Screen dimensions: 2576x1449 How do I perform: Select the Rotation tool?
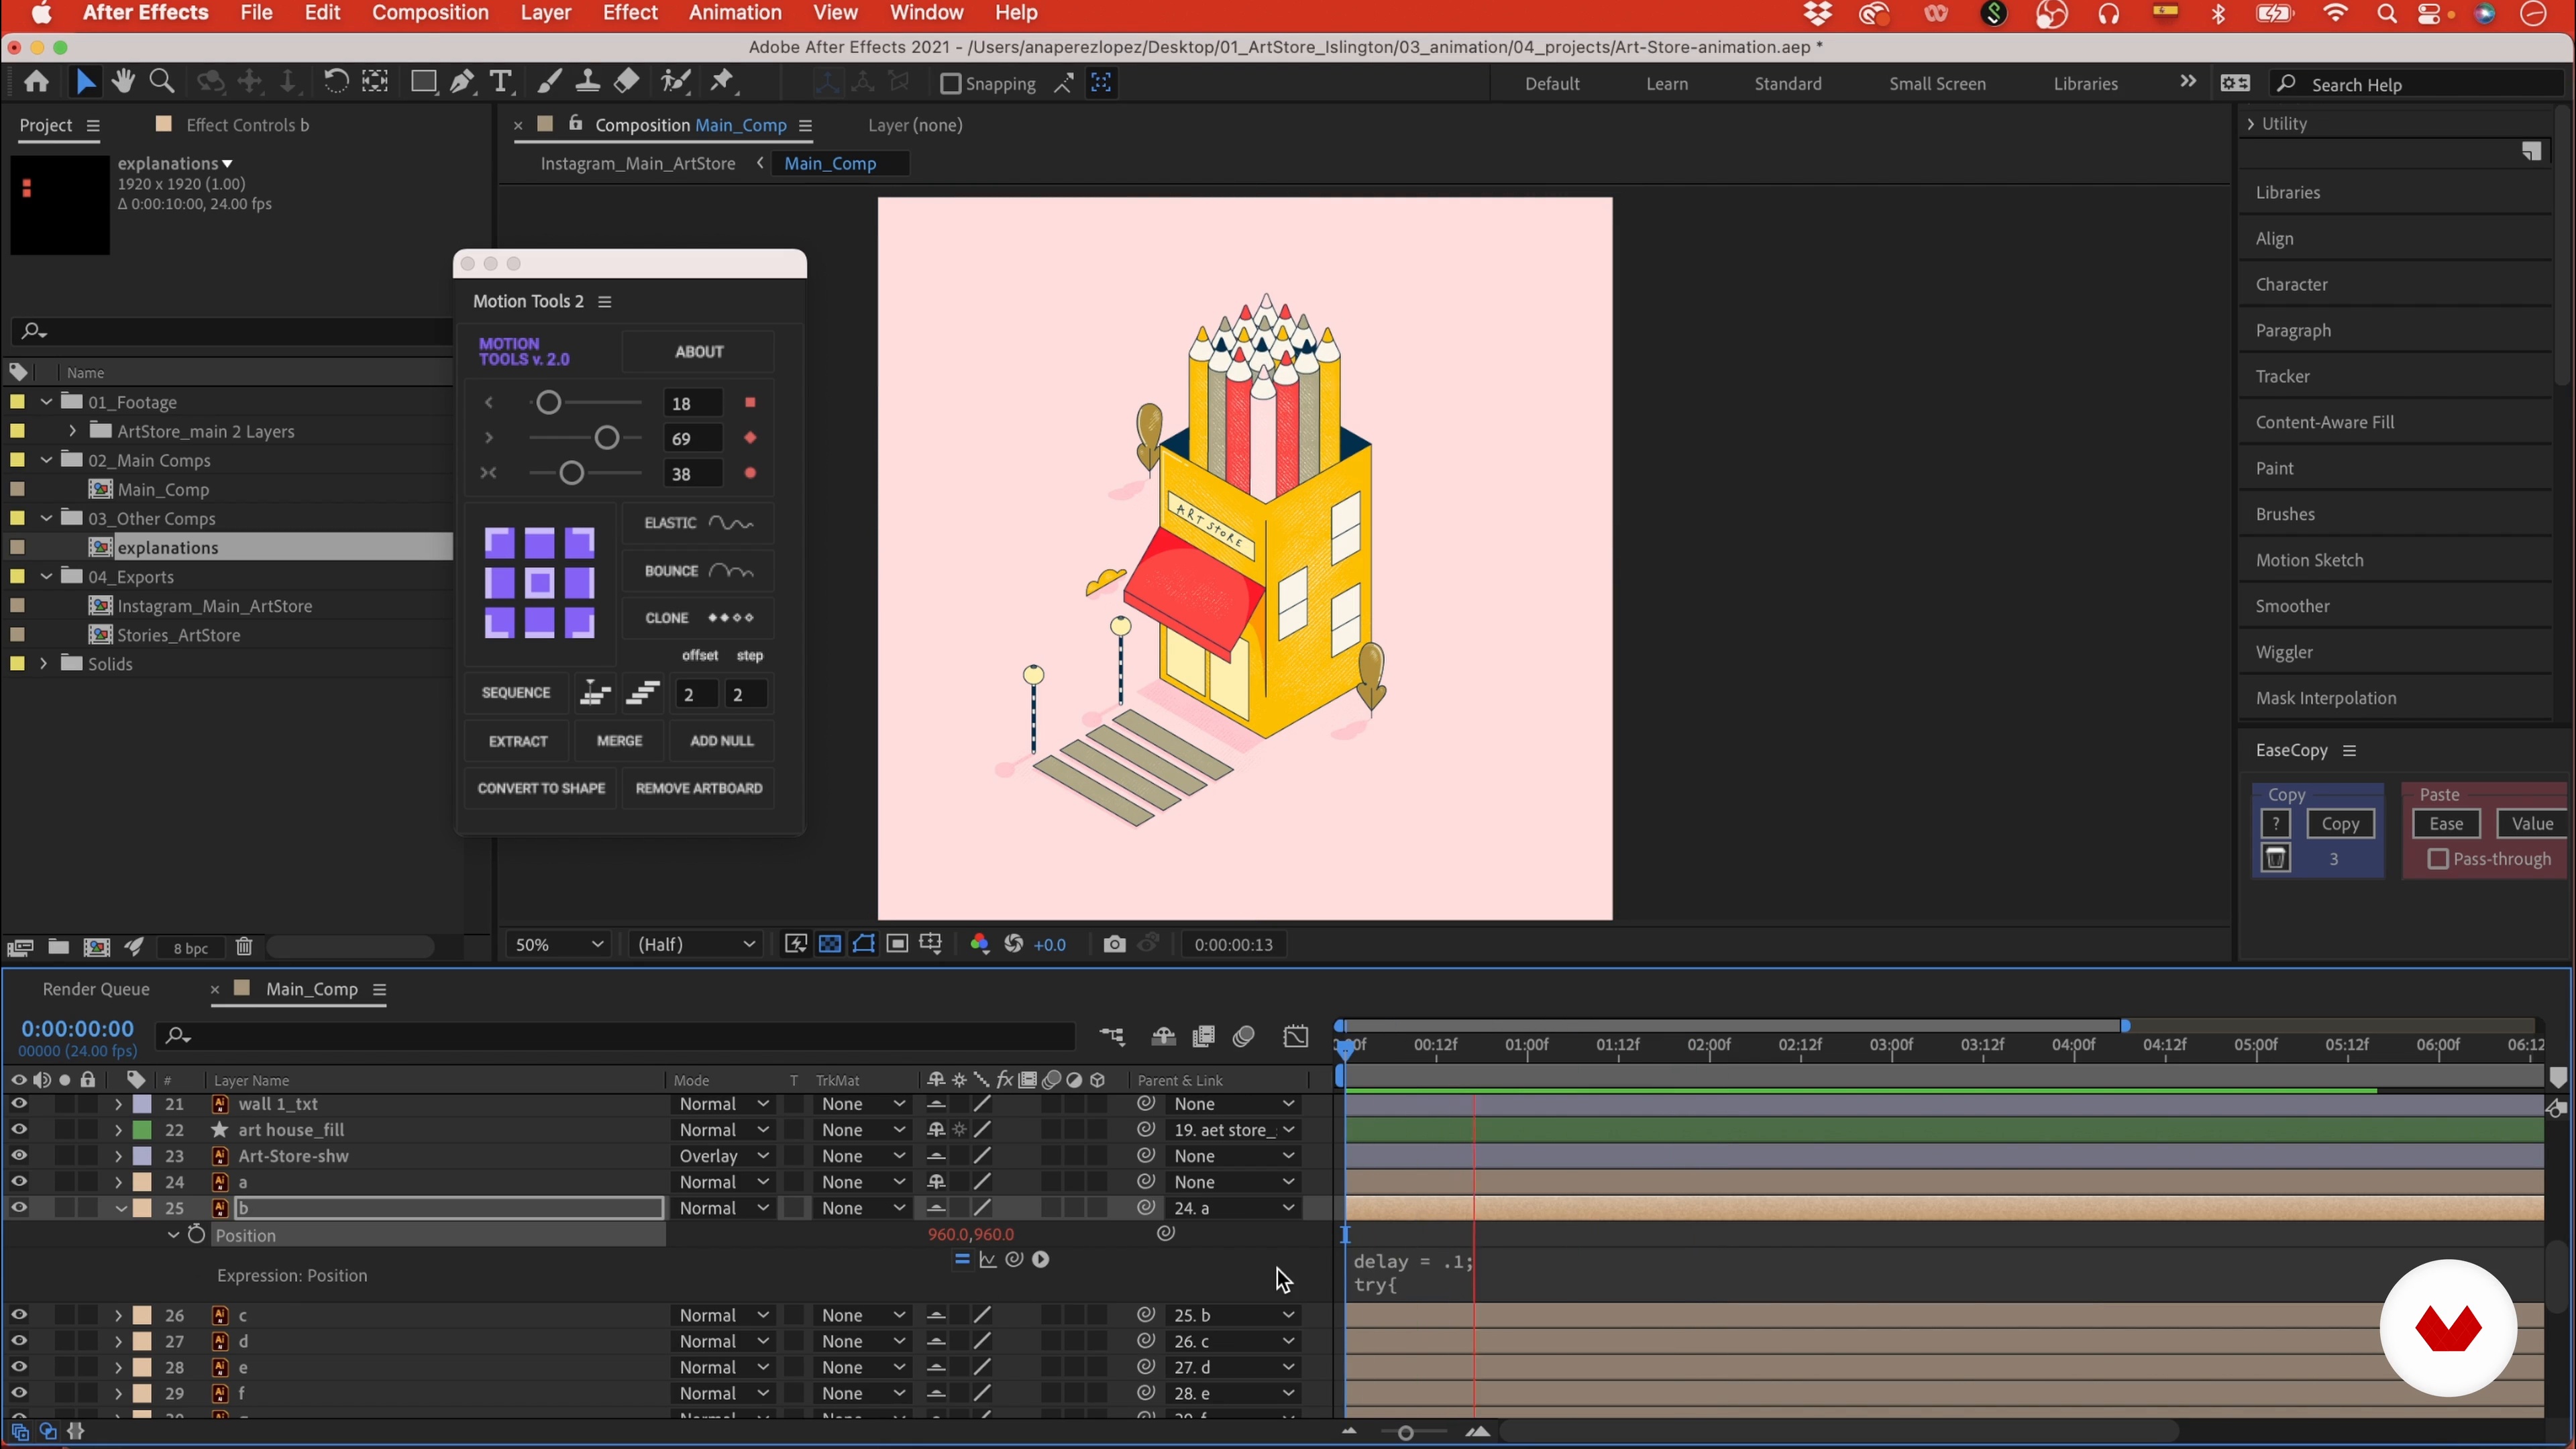click(335, 82)
